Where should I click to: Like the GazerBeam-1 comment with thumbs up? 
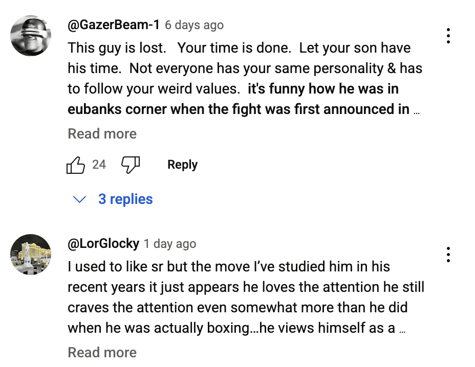[76, 165]
